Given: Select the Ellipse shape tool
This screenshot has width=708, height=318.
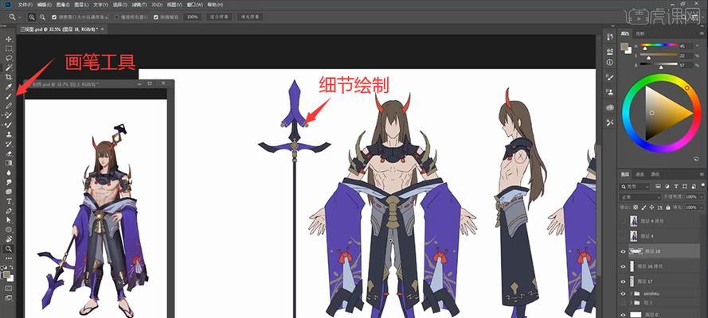Looking at the screenshot, I should pos(9,230).
